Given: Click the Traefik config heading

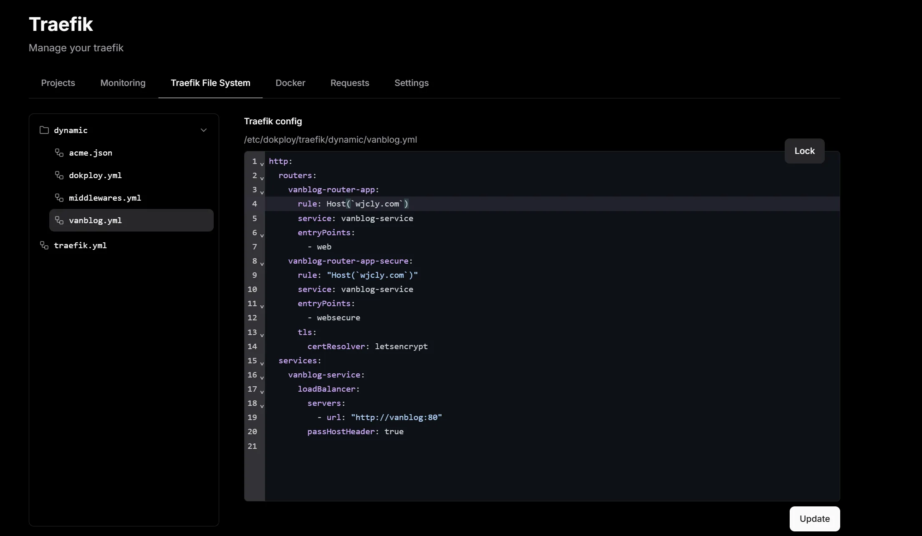Looking at the screenshot, I should pos(273,121).
